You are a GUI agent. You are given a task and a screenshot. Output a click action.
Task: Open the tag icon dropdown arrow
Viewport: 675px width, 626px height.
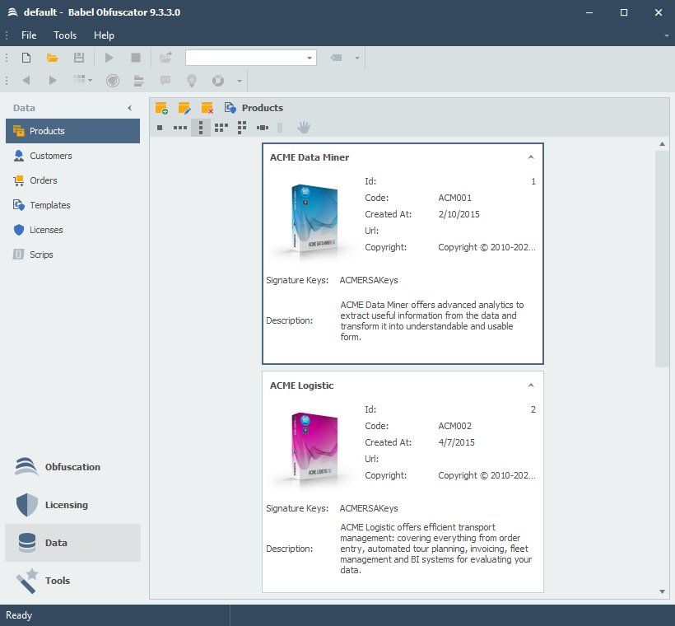[x=357, y=58]
